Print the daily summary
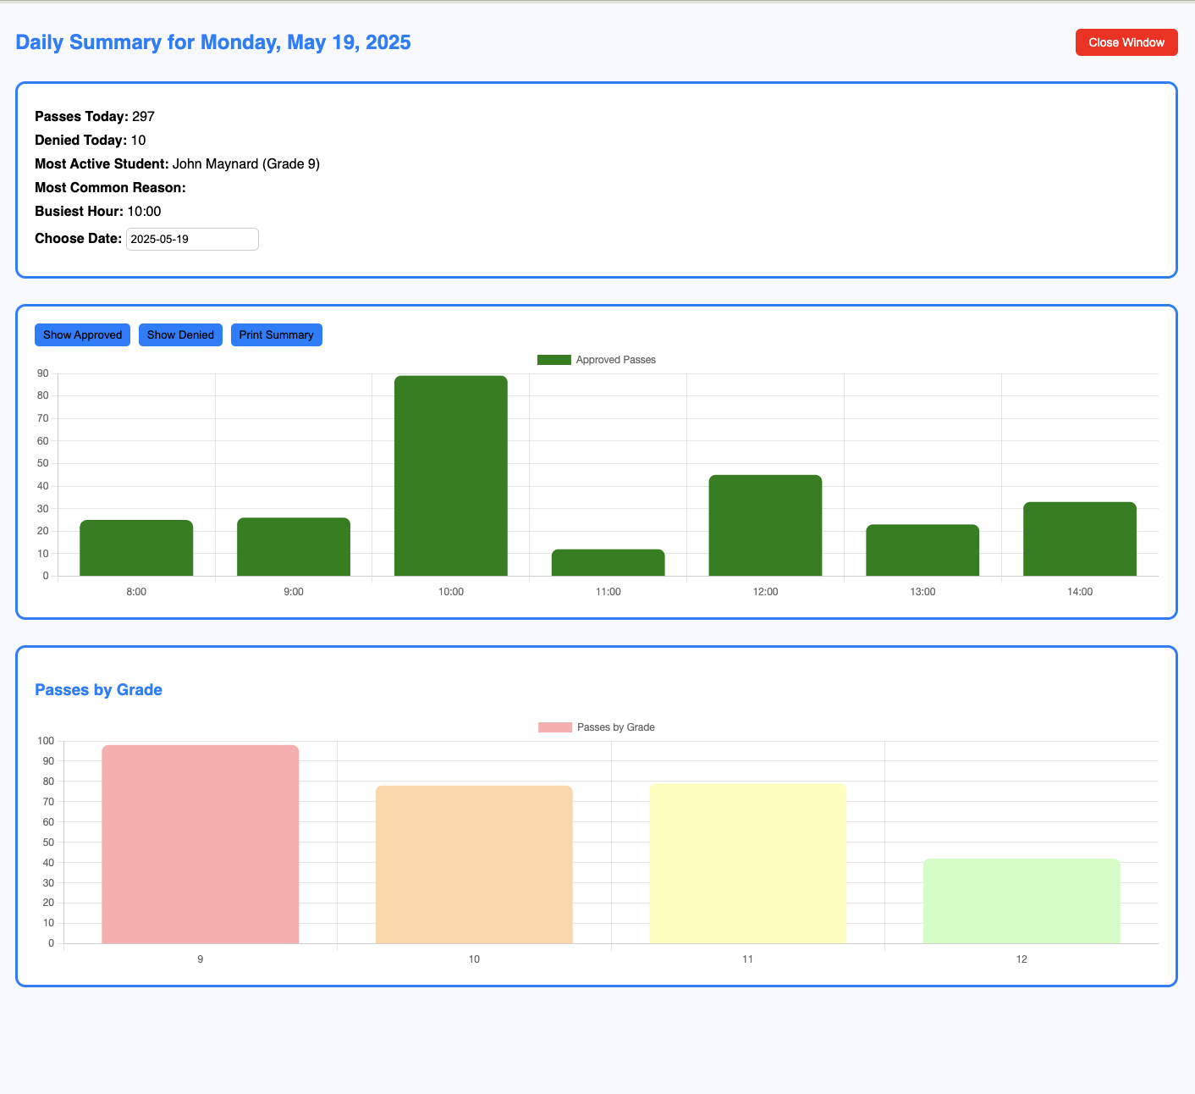The width and height of the screenshot is (1195, 1094). click(276, 334)
